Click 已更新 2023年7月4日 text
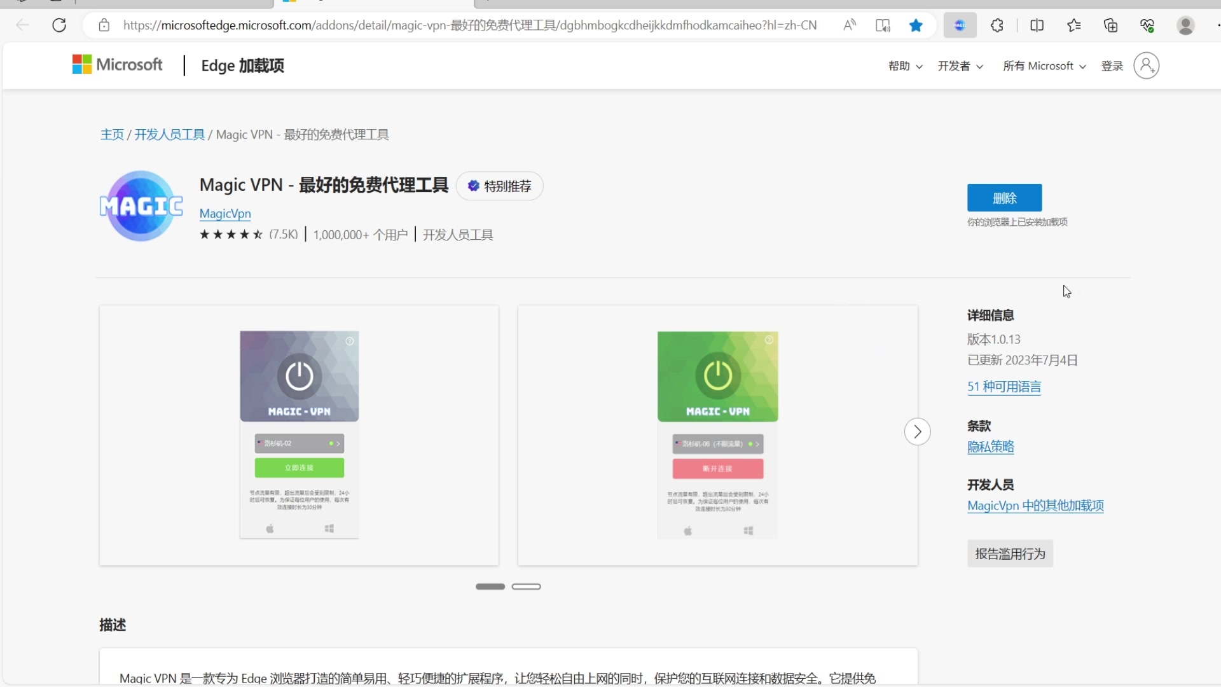This screenshot has width=1221, height=687. pos(1023,360)
